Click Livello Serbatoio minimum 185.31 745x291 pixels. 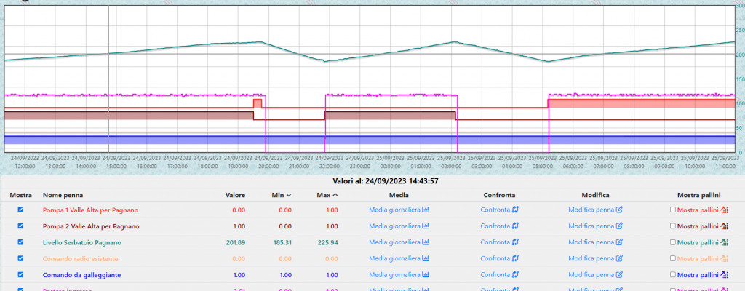point(282,242)
